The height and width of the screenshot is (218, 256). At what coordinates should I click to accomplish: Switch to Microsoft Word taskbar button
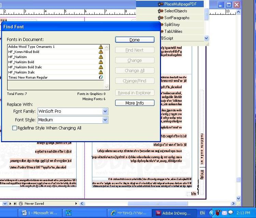(40, 213)
